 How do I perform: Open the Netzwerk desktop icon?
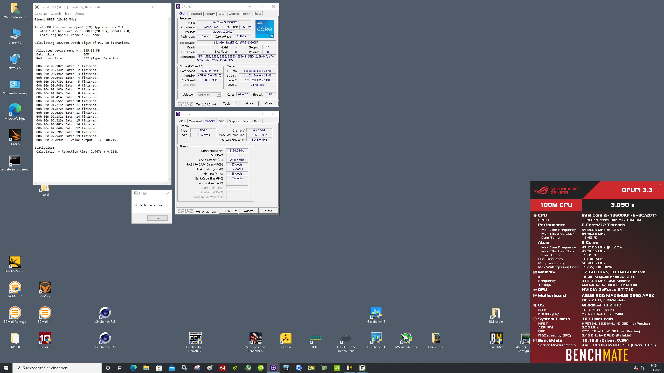click(15, 61)
